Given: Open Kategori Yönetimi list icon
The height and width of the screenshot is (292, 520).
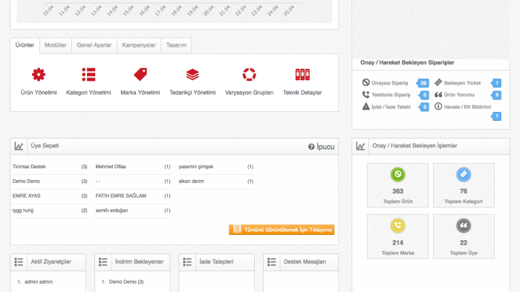Looking at the screenshot, I should (x=88, y=75).
